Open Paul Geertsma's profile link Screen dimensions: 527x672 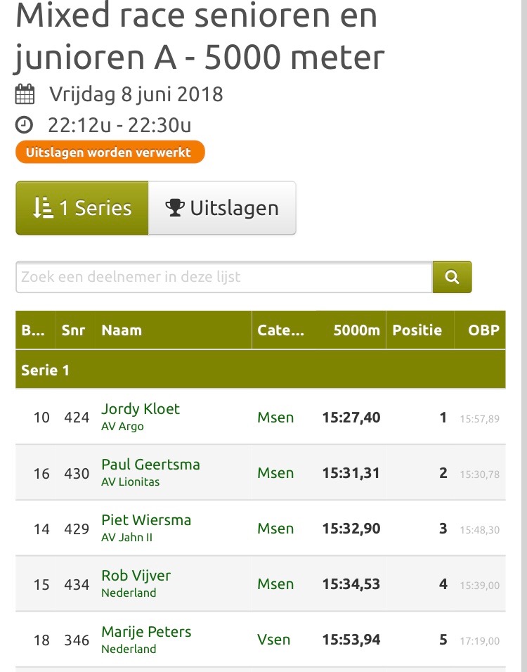pyautogui.click(x=151, y=465)
